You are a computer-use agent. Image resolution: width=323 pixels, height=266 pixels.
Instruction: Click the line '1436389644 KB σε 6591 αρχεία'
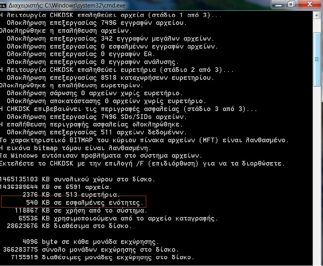tap(56, 187)
